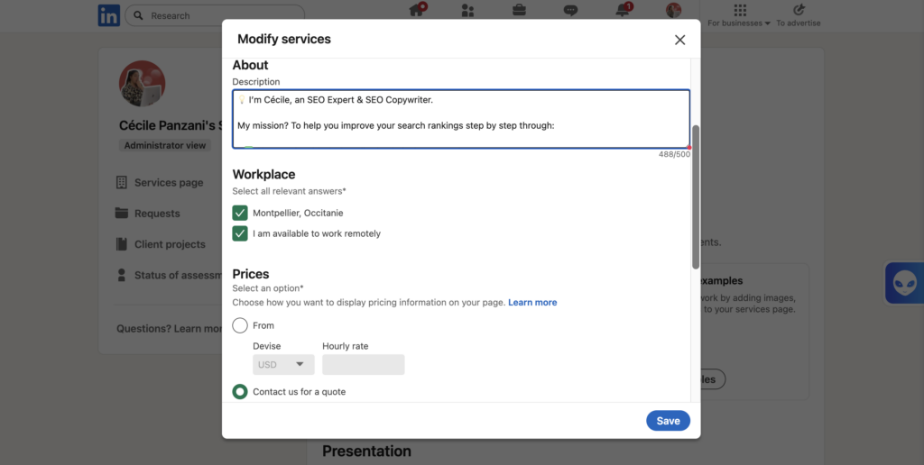Open the LinkedIn home logo
The height and width of the screenshot is (465, 924).
tap(109, 15)
